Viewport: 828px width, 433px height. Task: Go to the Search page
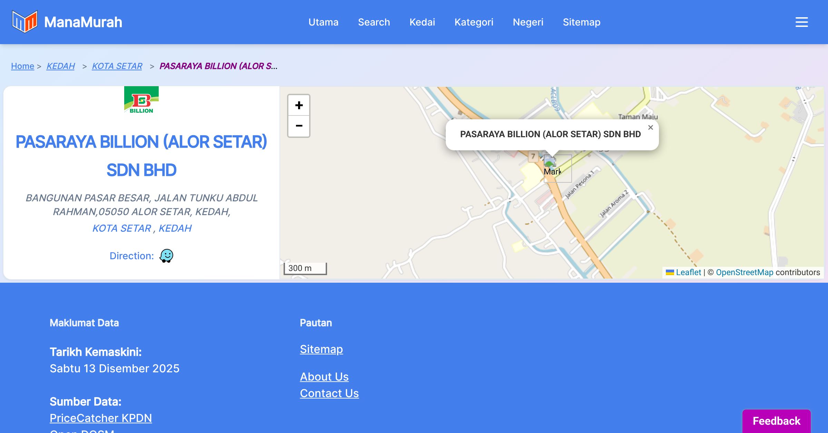(x=374, y=22)
